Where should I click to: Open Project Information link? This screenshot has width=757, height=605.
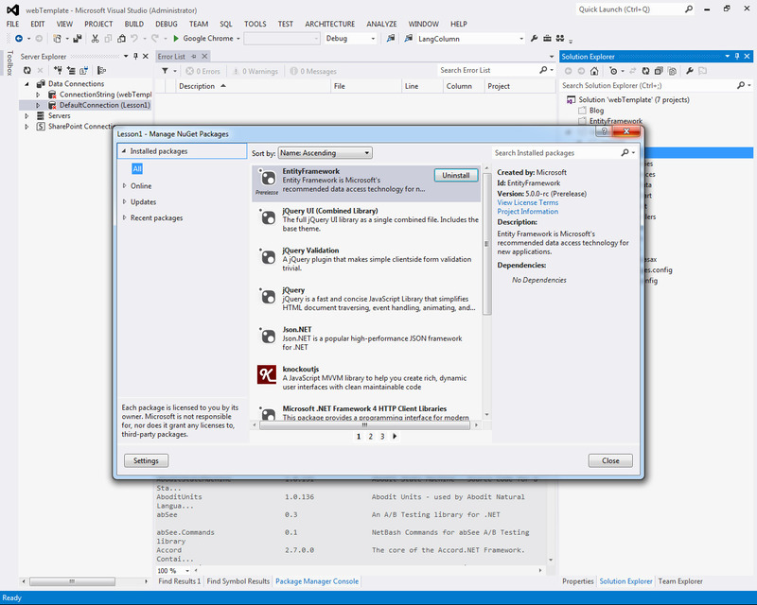(527, 212)
